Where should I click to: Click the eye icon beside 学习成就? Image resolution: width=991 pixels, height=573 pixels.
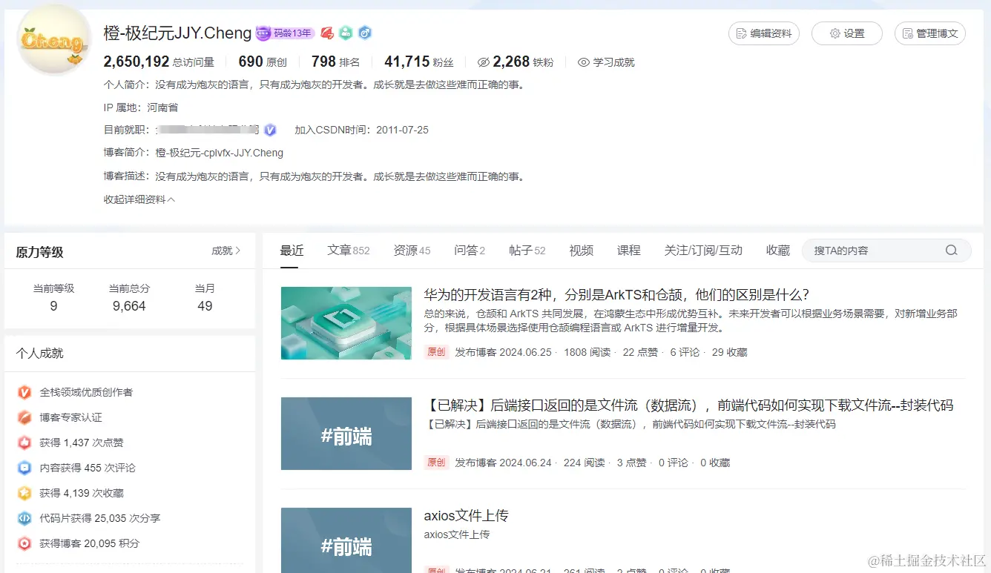[x=584, y=62]
